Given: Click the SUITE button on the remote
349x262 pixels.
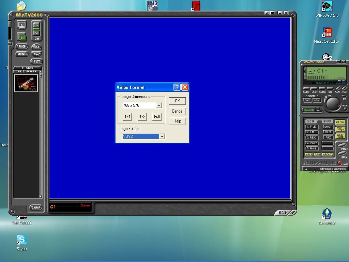Looking at the screenshot, I should tap(322, 89).
